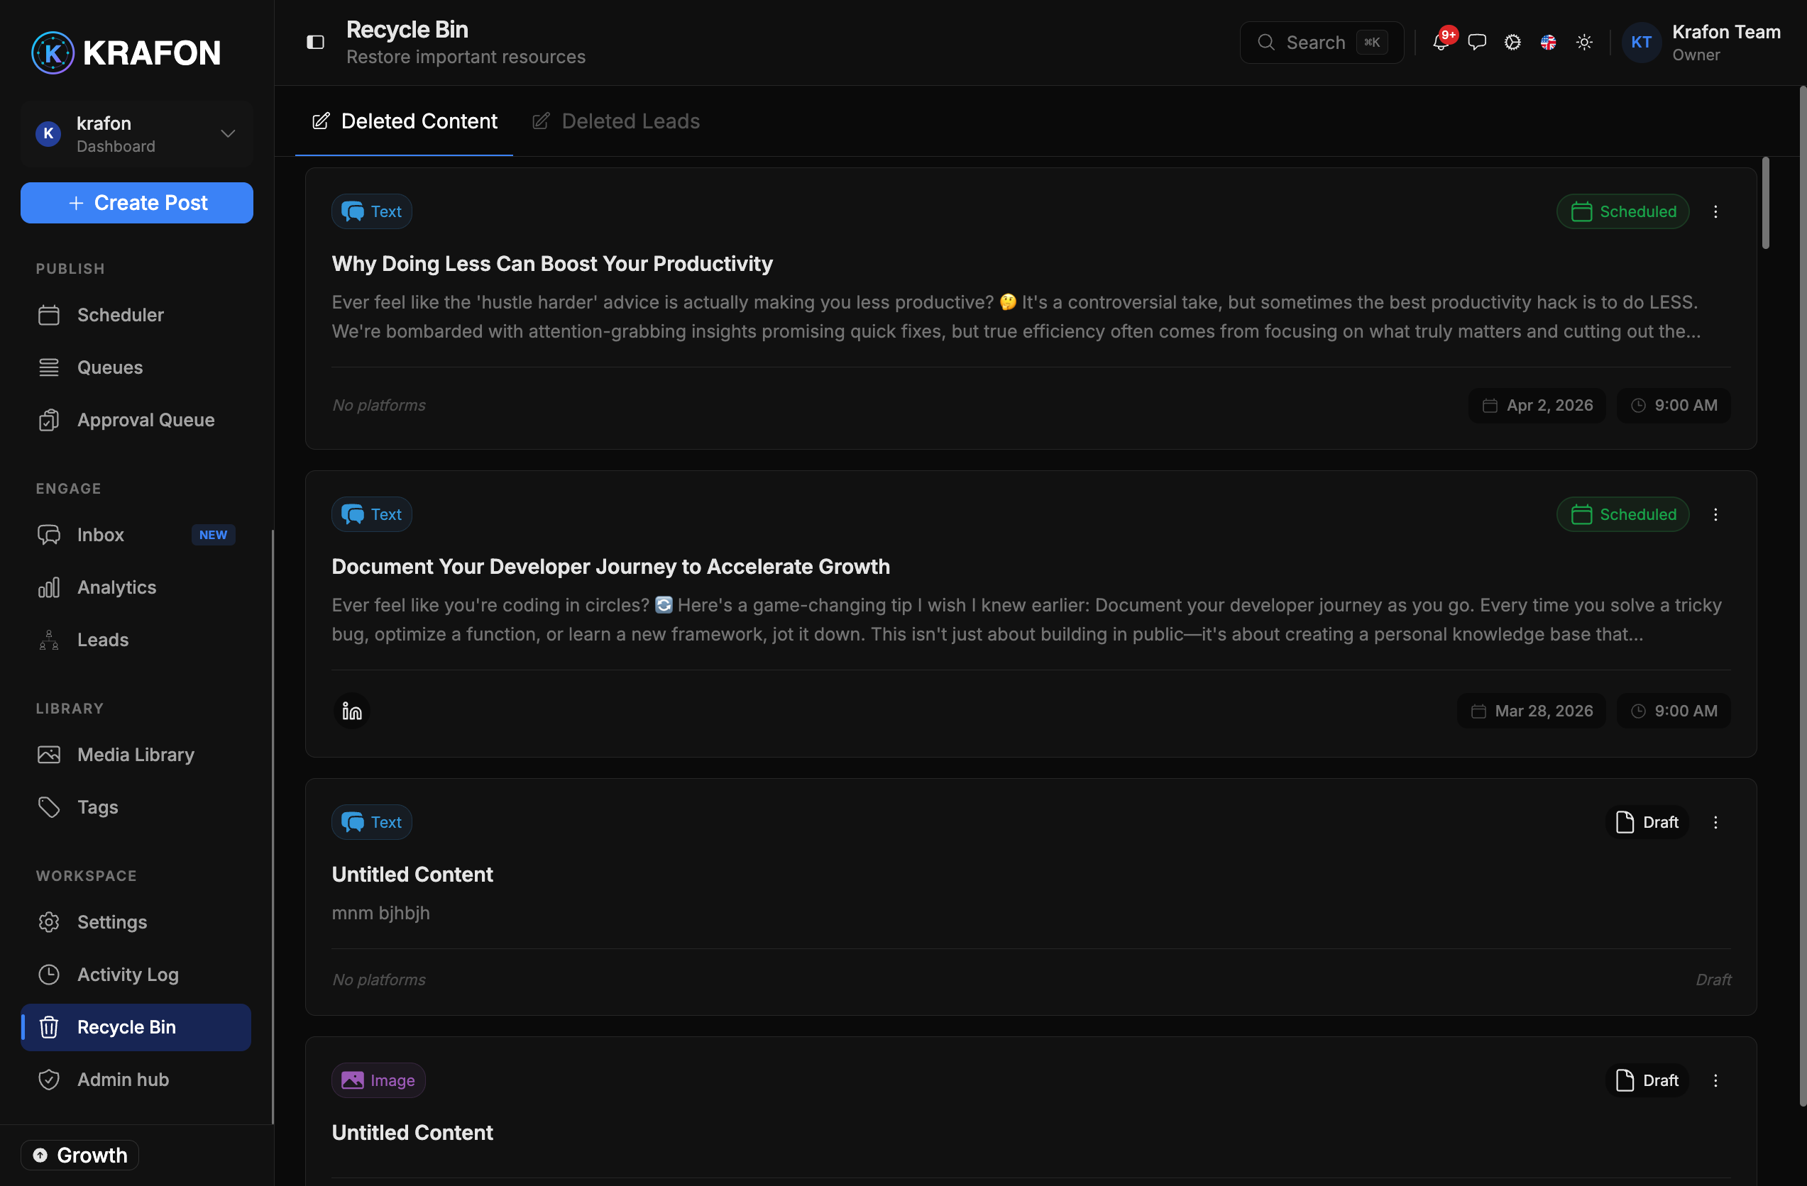1807x1186 pixels.
Task: View the Activity Log
Action: (x=136, y=975)
